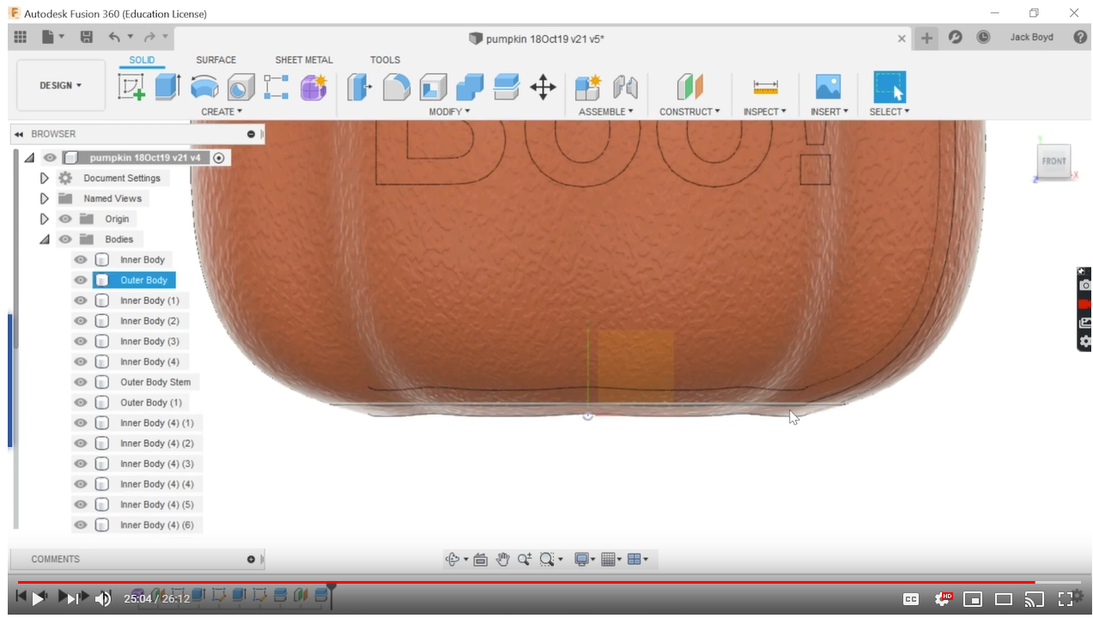
Task: Select the Fillet tool
Action: [x=396, y=87]
